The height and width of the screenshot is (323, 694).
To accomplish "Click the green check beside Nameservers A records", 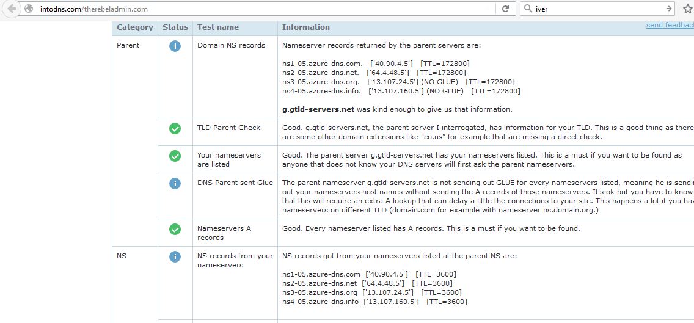I will click(175, 229).
